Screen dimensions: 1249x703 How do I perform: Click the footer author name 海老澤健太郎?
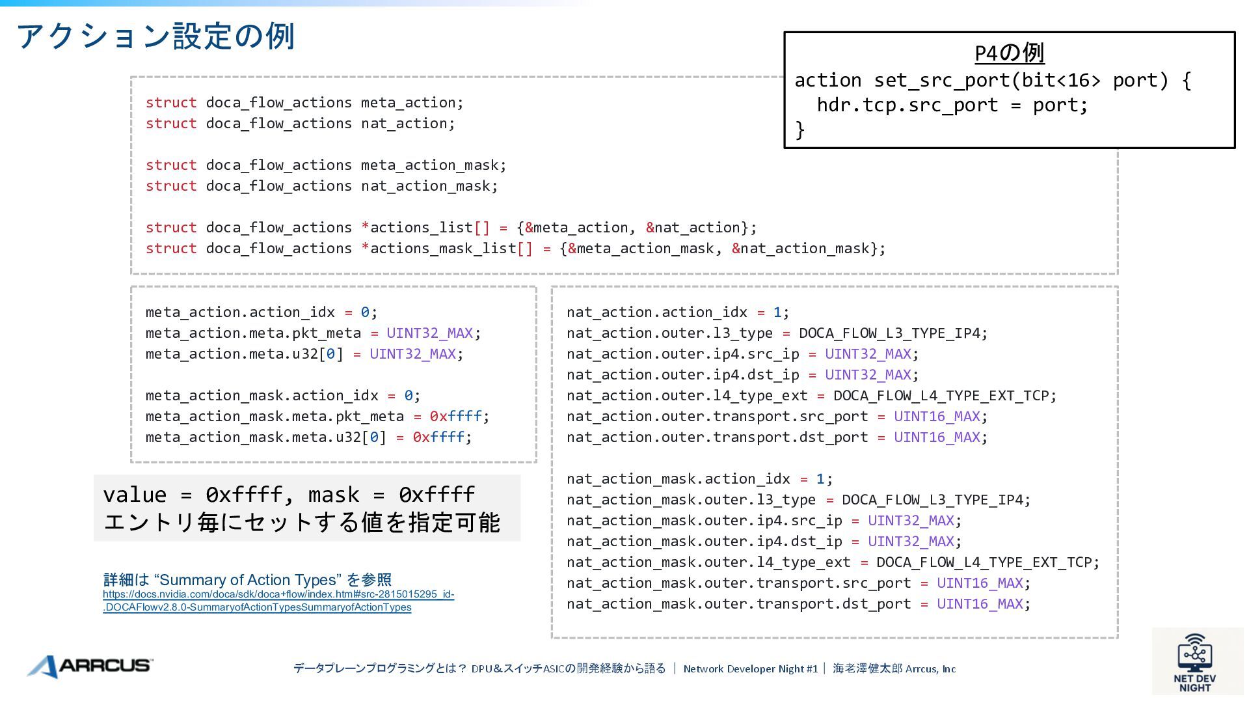pos(867,669)
